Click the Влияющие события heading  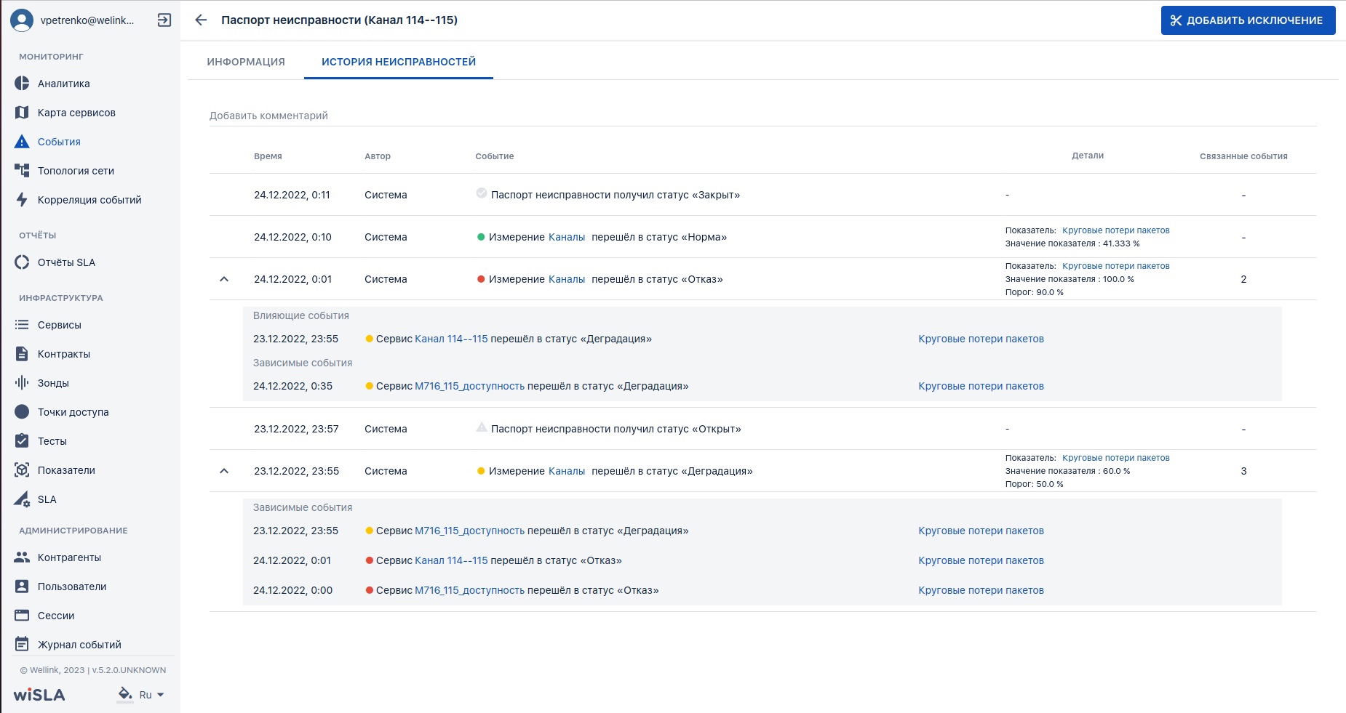[301, 315]
